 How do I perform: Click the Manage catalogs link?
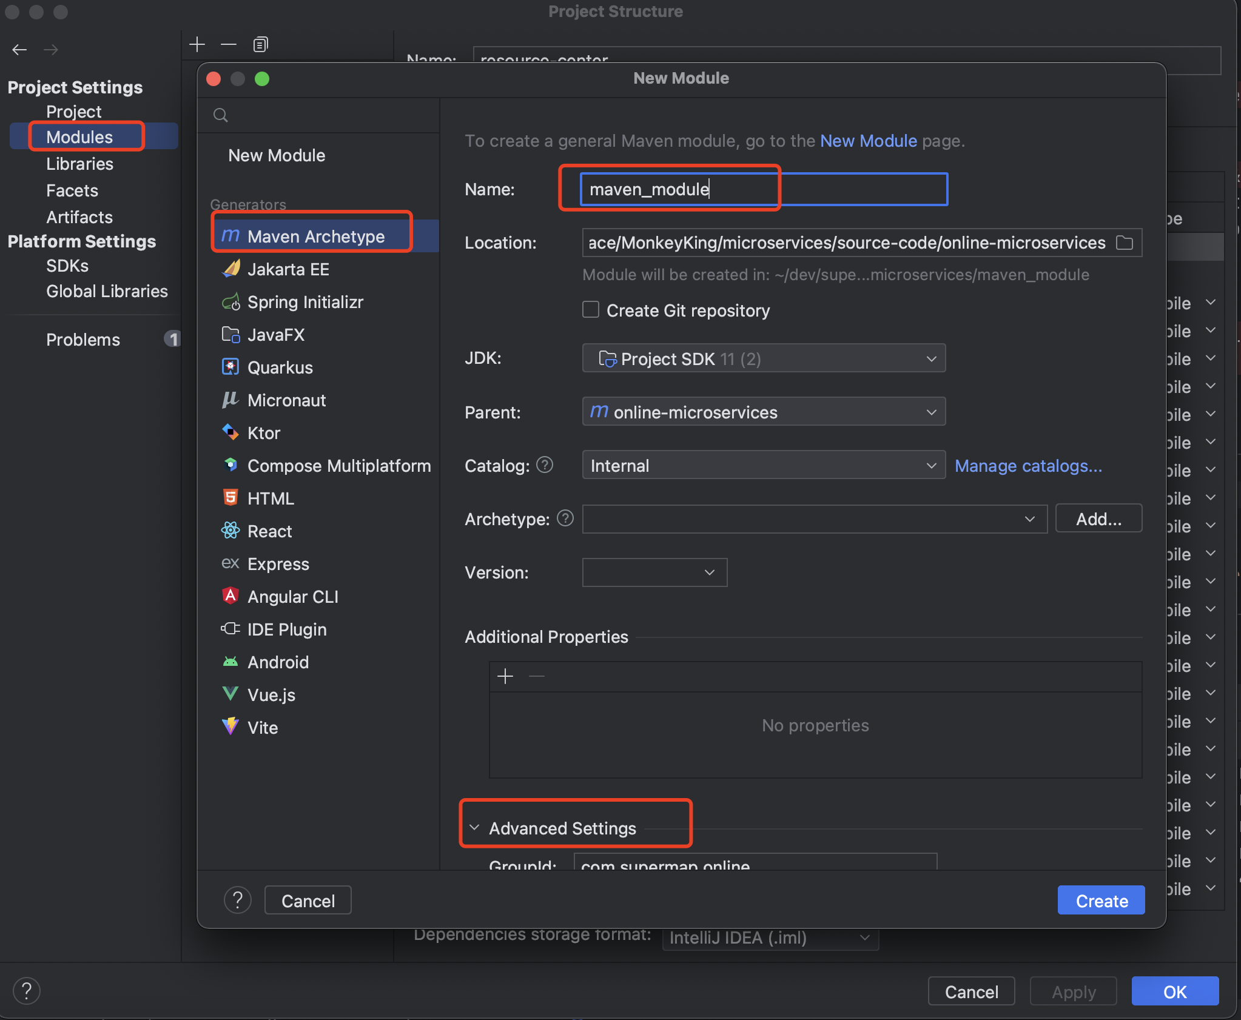(1028, 466)
